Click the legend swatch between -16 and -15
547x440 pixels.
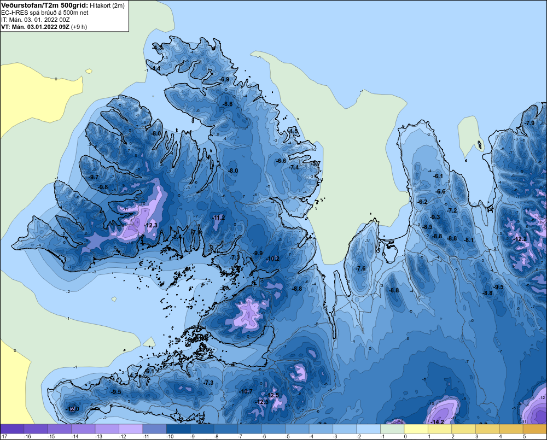36,429
